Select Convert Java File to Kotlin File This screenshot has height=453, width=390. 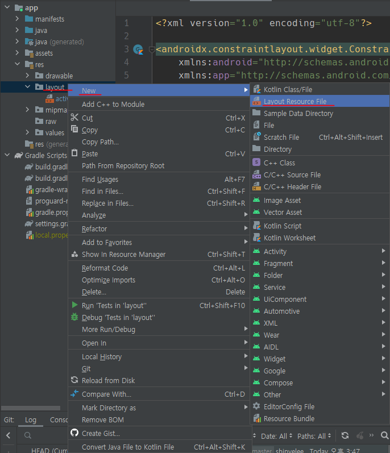pyautogui.click(x=159, y=447)
